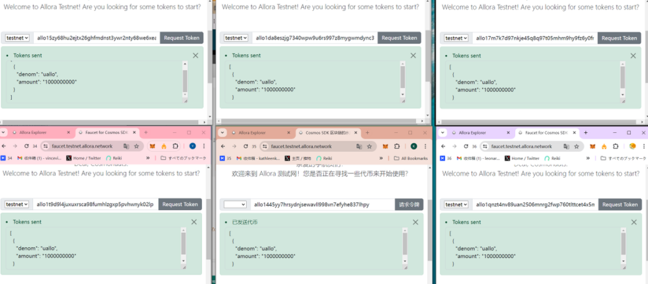Open the blank chain dropdown beside address allo1445yy7
Viewport: 648px width, 284px height.
click(235, 204)
